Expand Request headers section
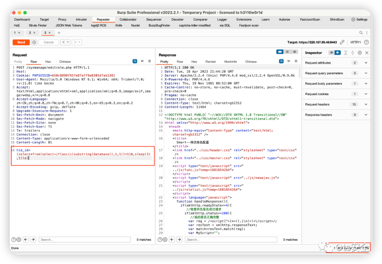The height and width of the screenshot is (264, 382). pos(336,104)
